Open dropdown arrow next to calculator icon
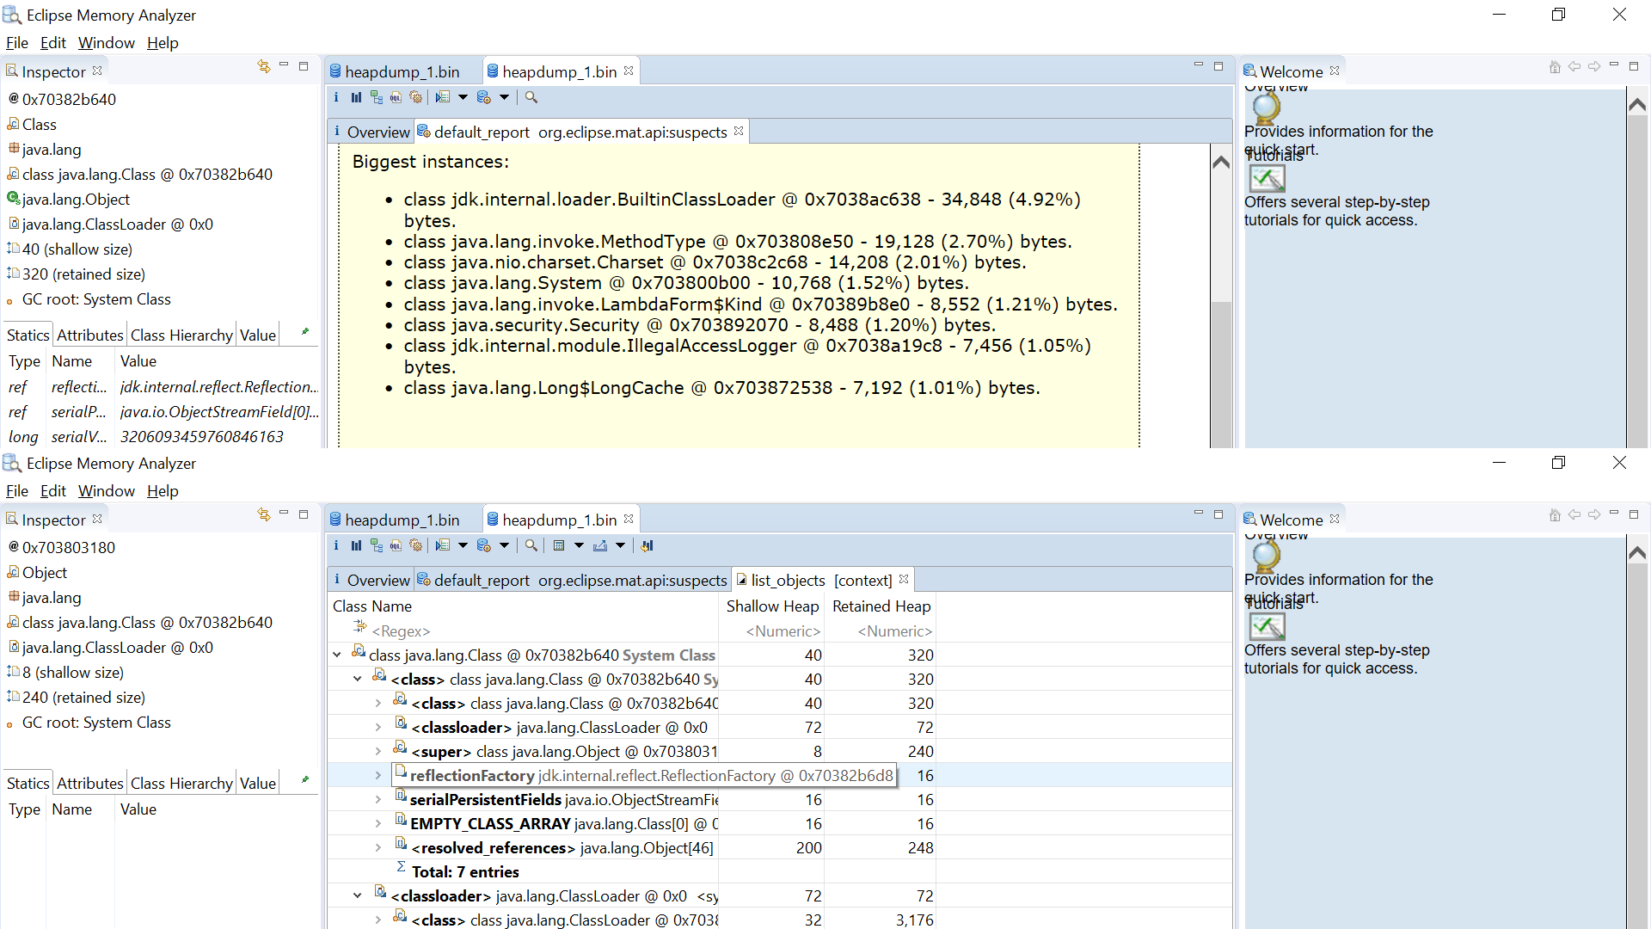This screenshot has height=929, width=1651. [x=579, y=545]
